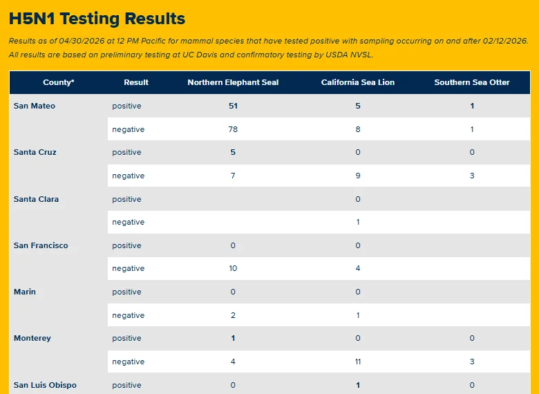Image resolution: width=539 pixels, height=394 pixels.
Task: Select Monterey positive elephant seal value '1'
Action: pyautogui.click(x=233, y=338)
